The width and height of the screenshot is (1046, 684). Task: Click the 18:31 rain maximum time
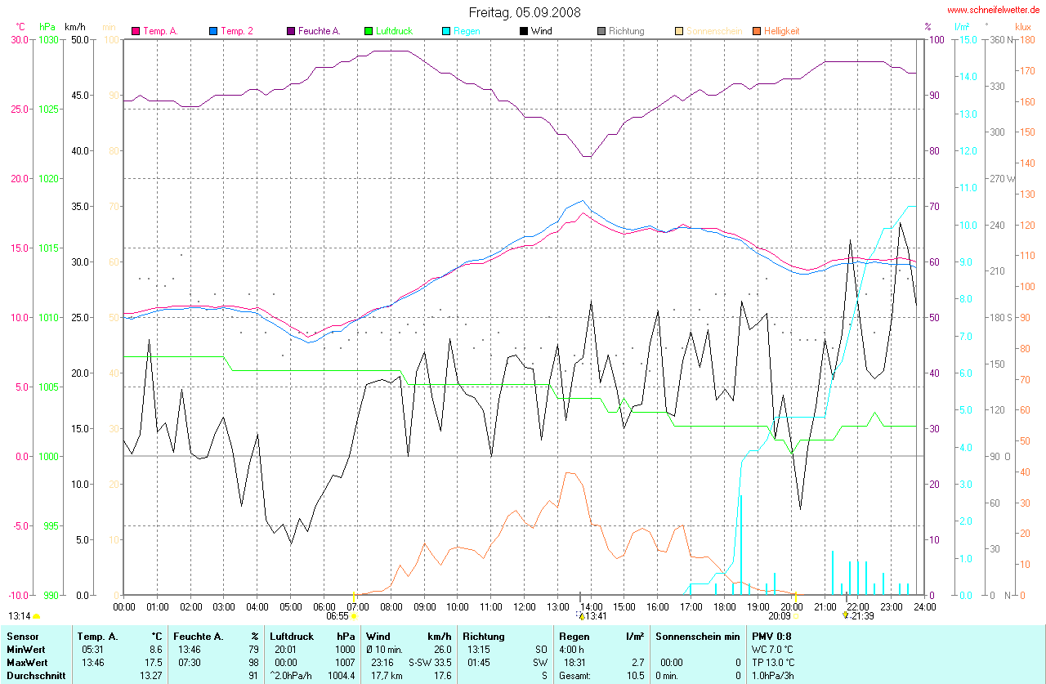coord(575,663)
